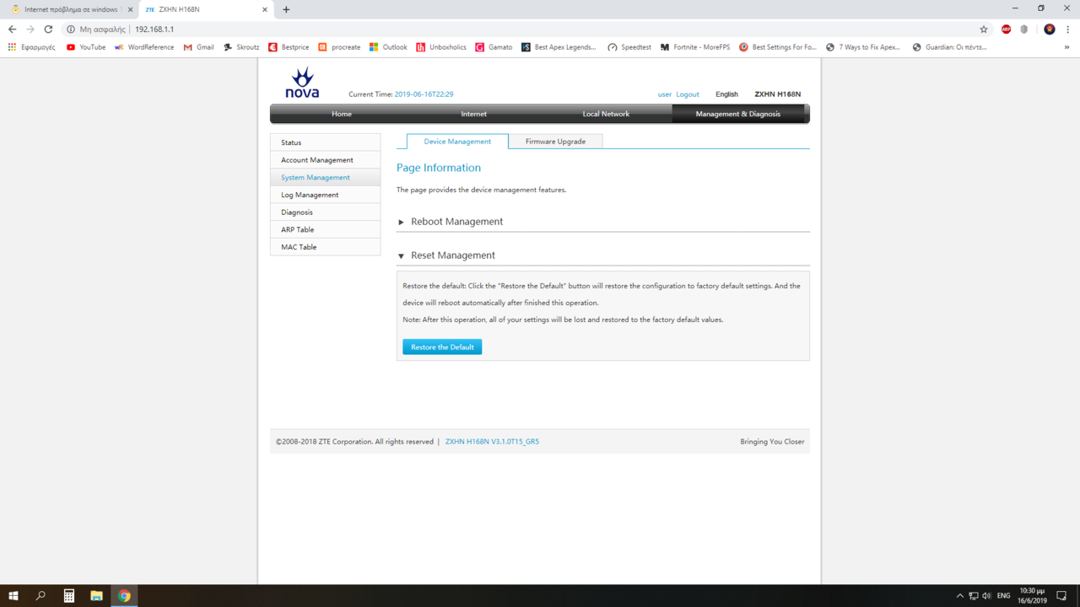Show more bookmarks with the overflow chevron

tap(1067, 47)
